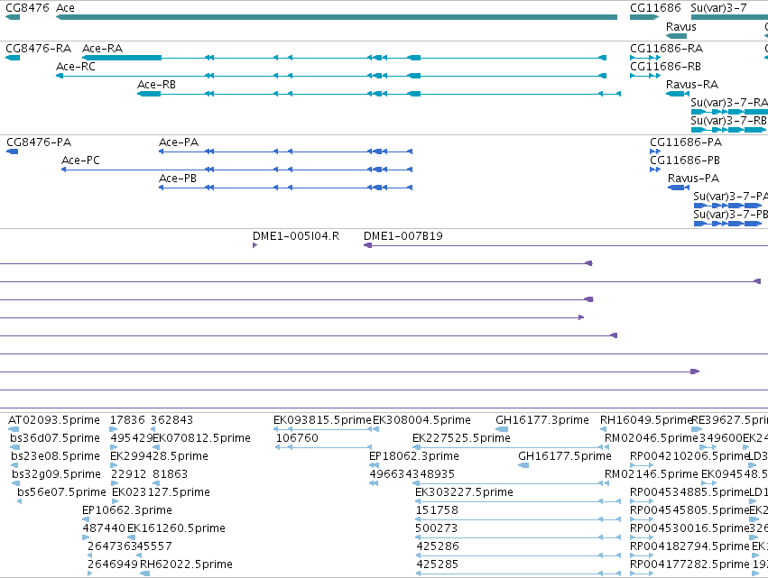Screen dimensions: 768x578
Task: Click the 81863 EST label
Action: (170, 474)
